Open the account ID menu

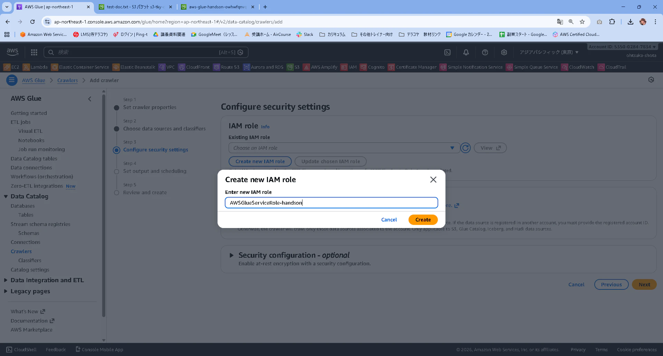(622, 47)
